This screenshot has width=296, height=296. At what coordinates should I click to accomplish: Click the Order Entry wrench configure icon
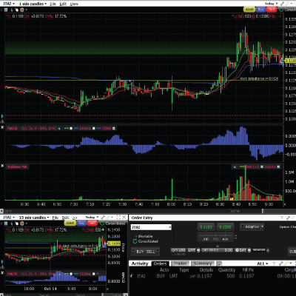point(288,218)
